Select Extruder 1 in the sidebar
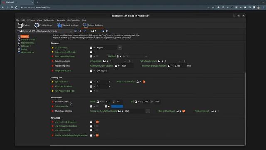Screen dimensions: 266x150 26,46
